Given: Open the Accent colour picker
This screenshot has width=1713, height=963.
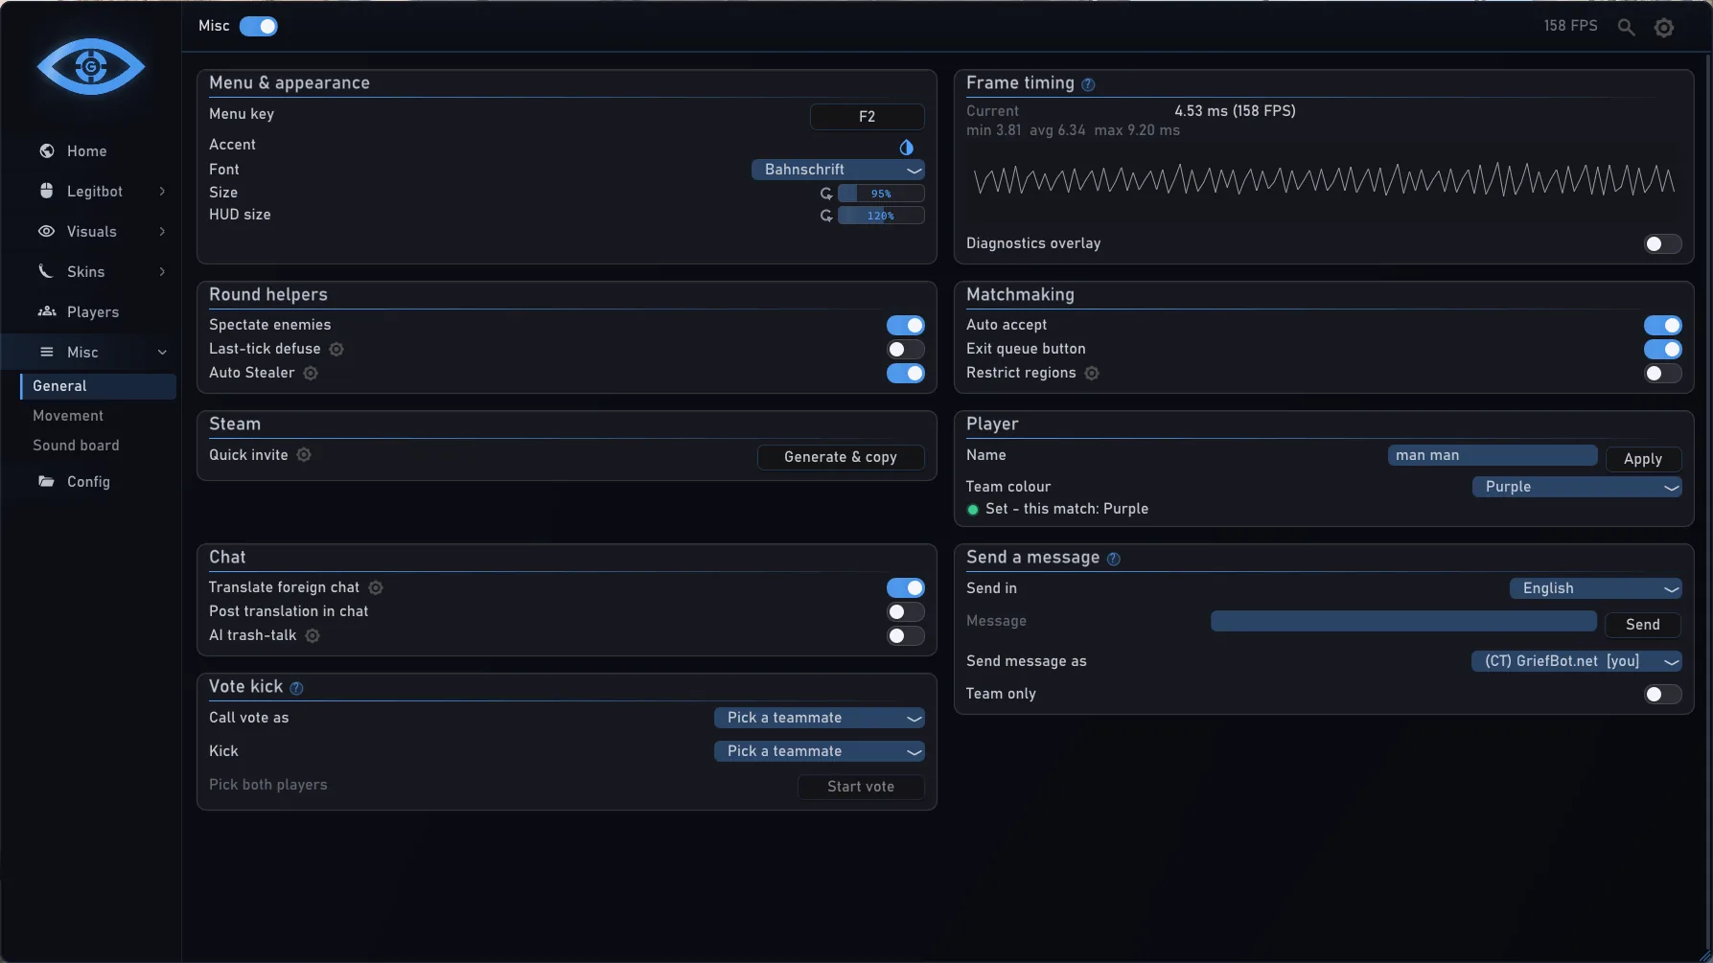Looking at the screenshot, I should click(x=906, y=147).
